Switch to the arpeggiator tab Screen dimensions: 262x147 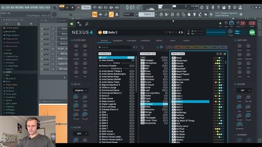118,41
